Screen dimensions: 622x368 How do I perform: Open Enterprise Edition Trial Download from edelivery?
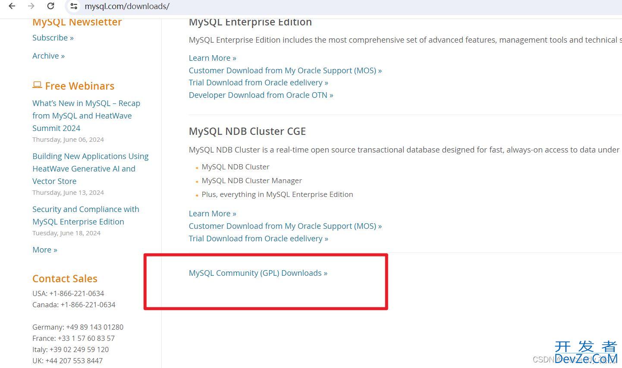click(x=258, y=83)
